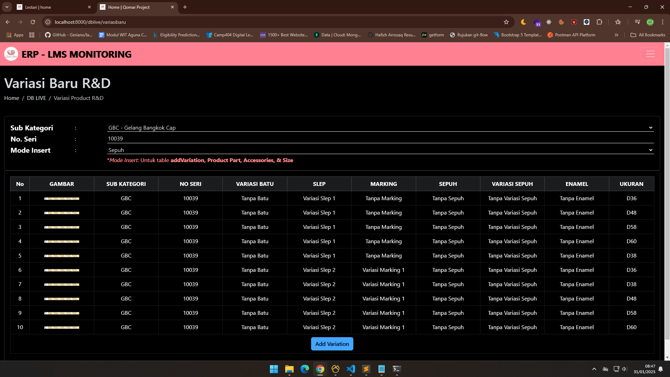Click the Add Variation button
The image size is (670, 377).
coord(332,344)
